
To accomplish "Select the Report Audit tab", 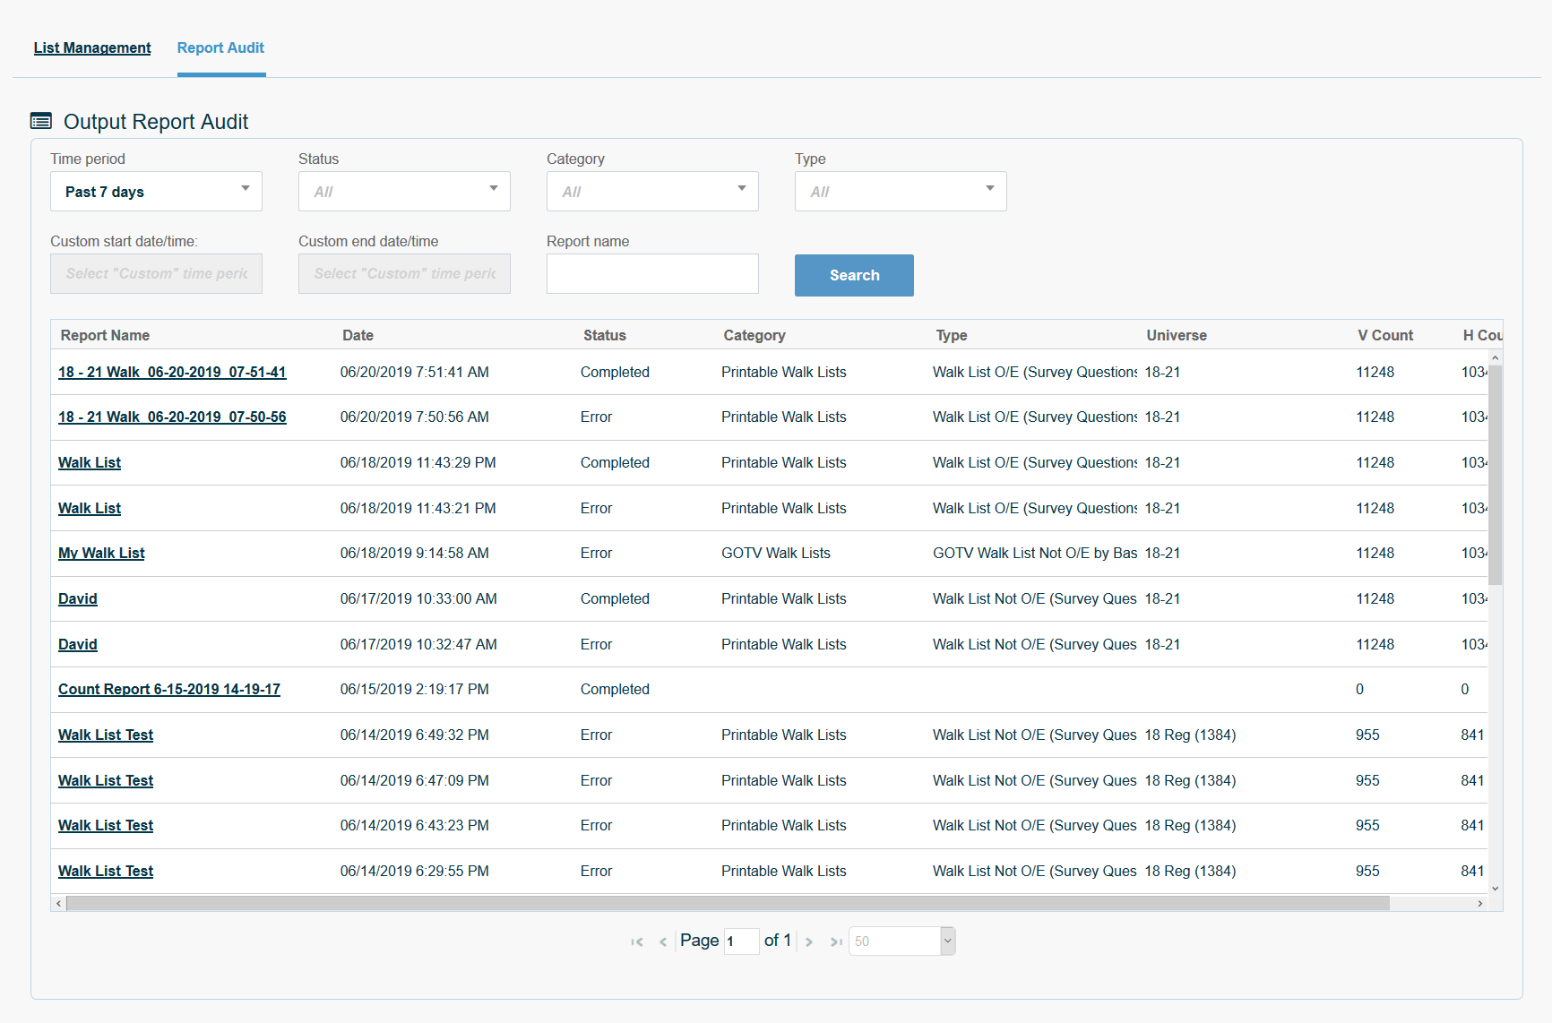I will [220, 47].
